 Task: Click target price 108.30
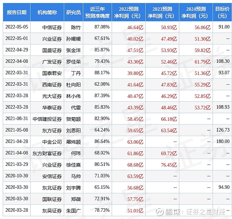tap(223, 61)
